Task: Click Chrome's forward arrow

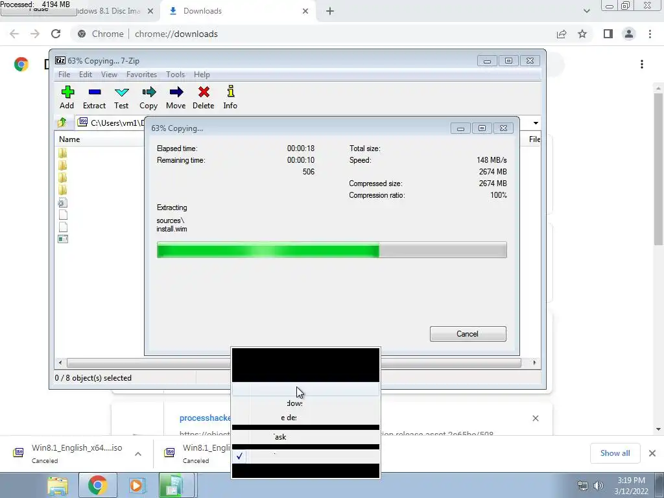Action: tap(35, 34)
